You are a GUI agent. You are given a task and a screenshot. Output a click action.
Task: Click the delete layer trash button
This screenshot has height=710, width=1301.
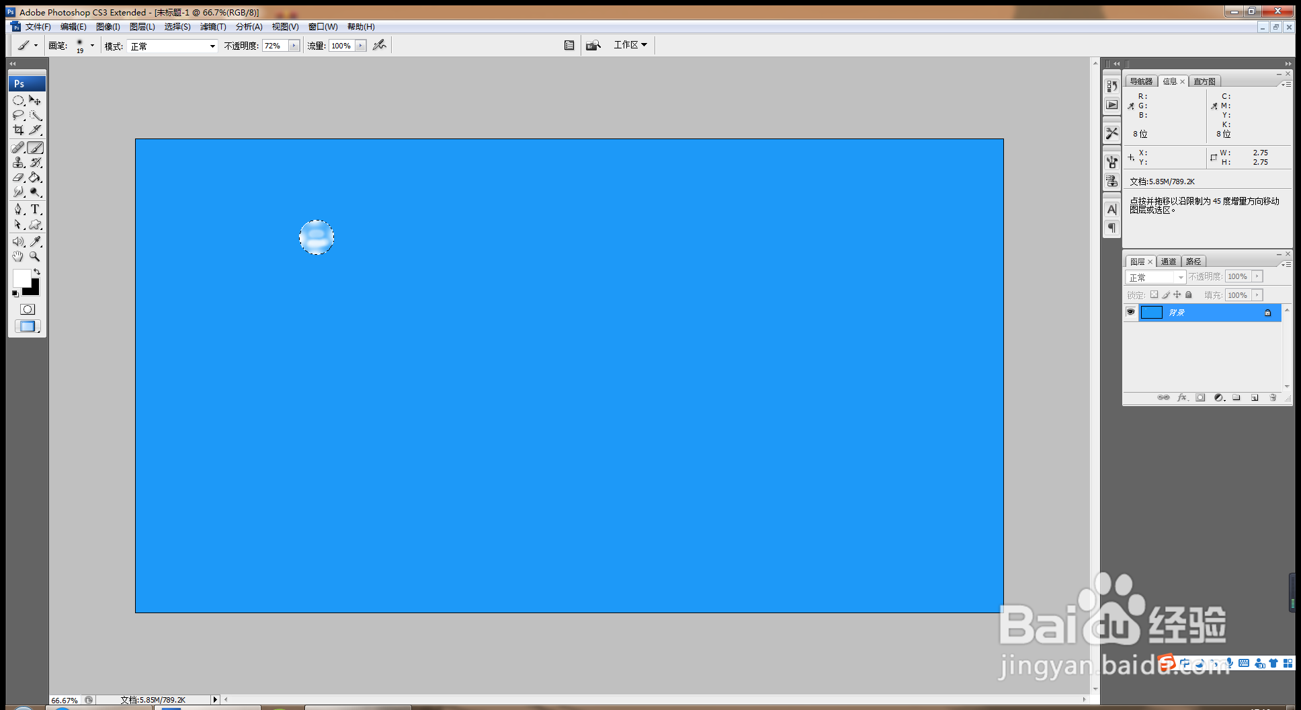1273,398
